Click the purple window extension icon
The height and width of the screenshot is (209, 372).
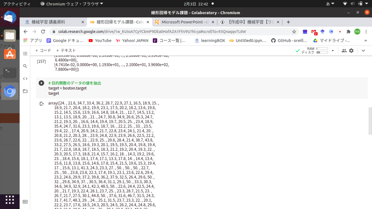(x=305, y=32)
